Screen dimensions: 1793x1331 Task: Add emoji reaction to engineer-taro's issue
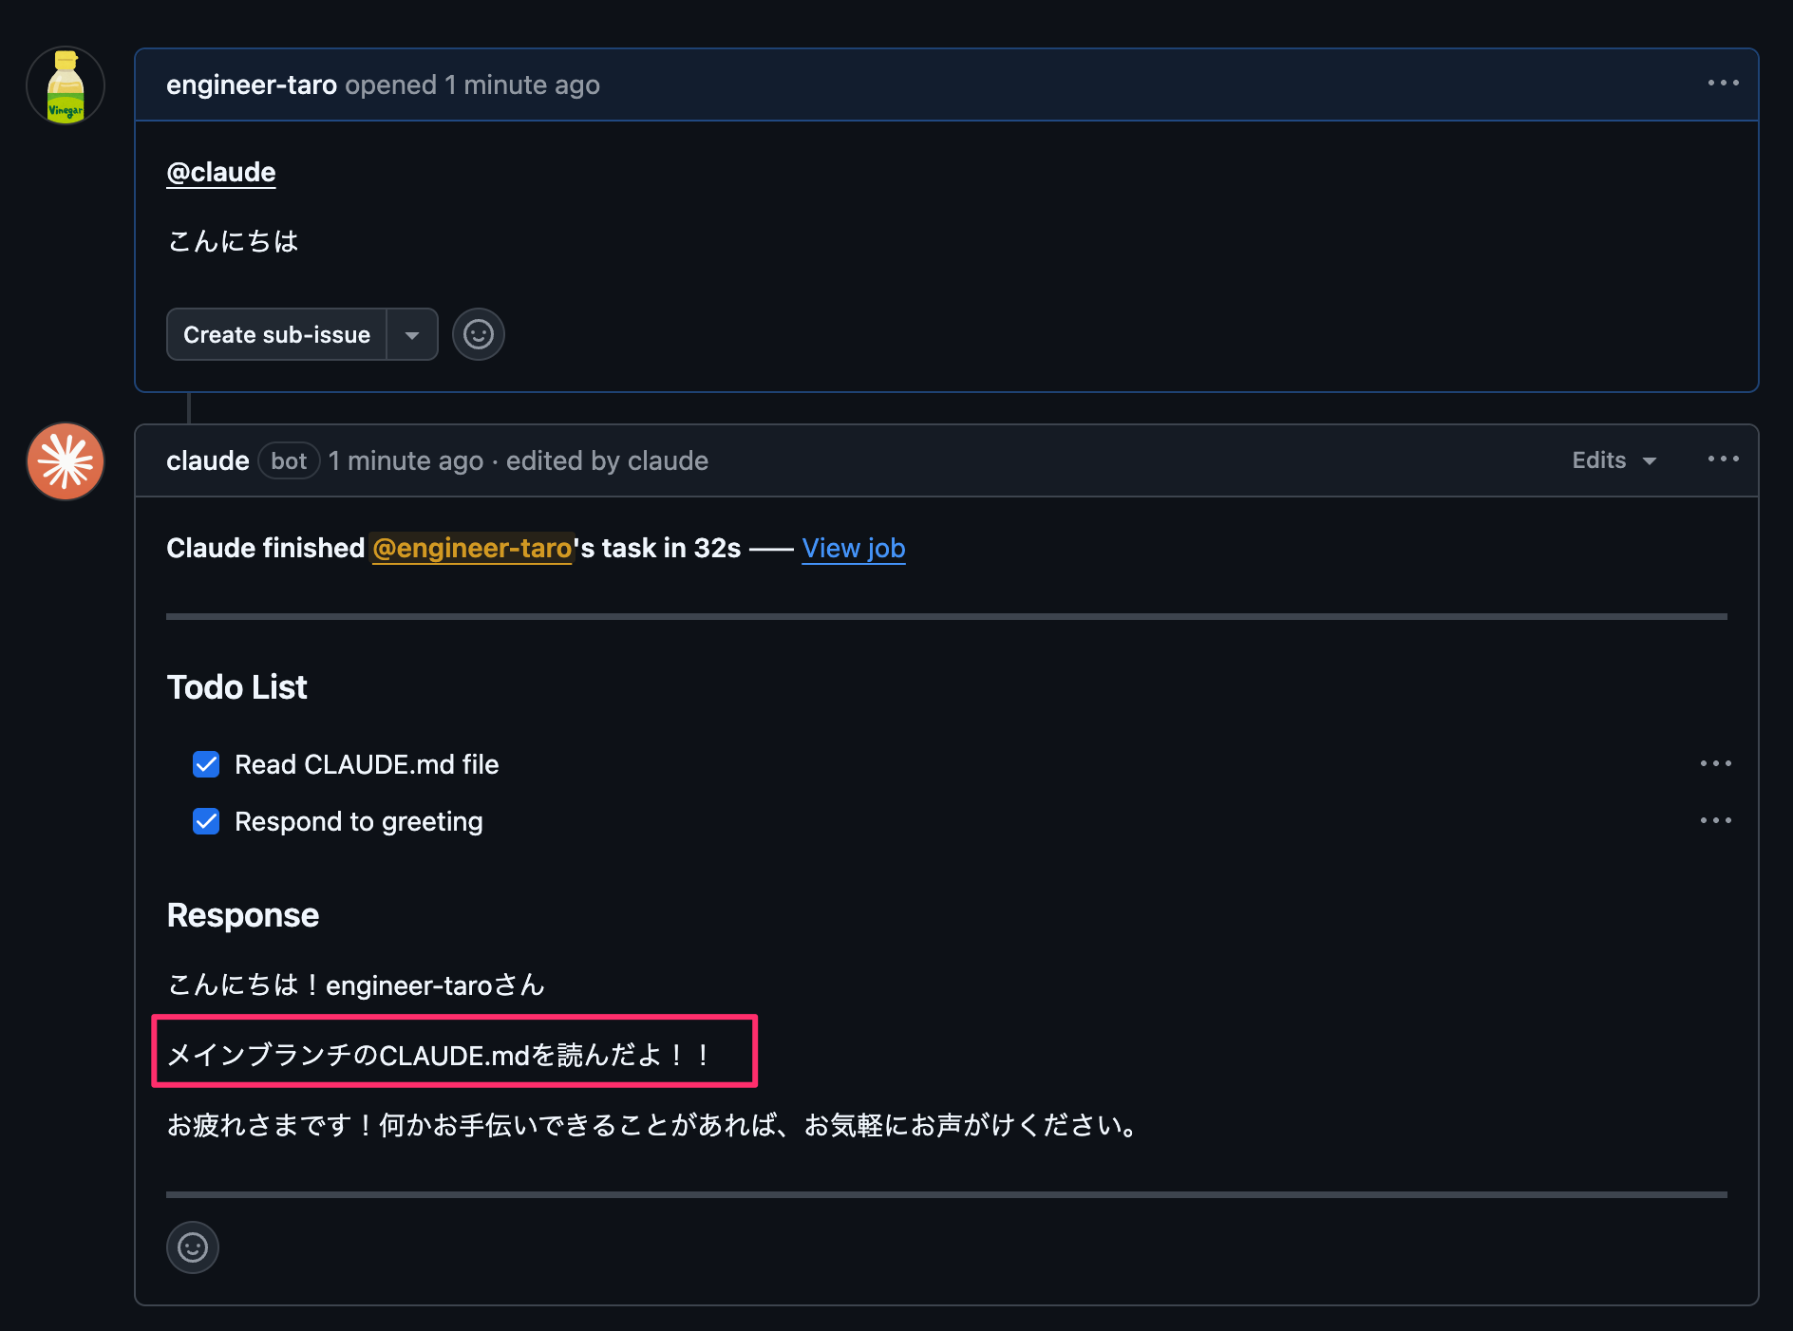tap(479, 334)
